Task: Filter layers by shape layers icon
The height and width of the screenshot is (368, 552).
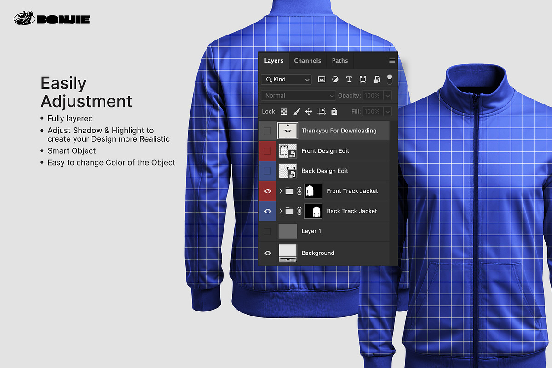Action: (x=362, y=79)
